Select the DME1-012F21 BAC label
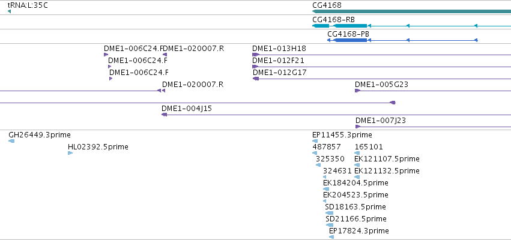The height and width of the screenshot is (240, 511). click(x=278, y=61)
